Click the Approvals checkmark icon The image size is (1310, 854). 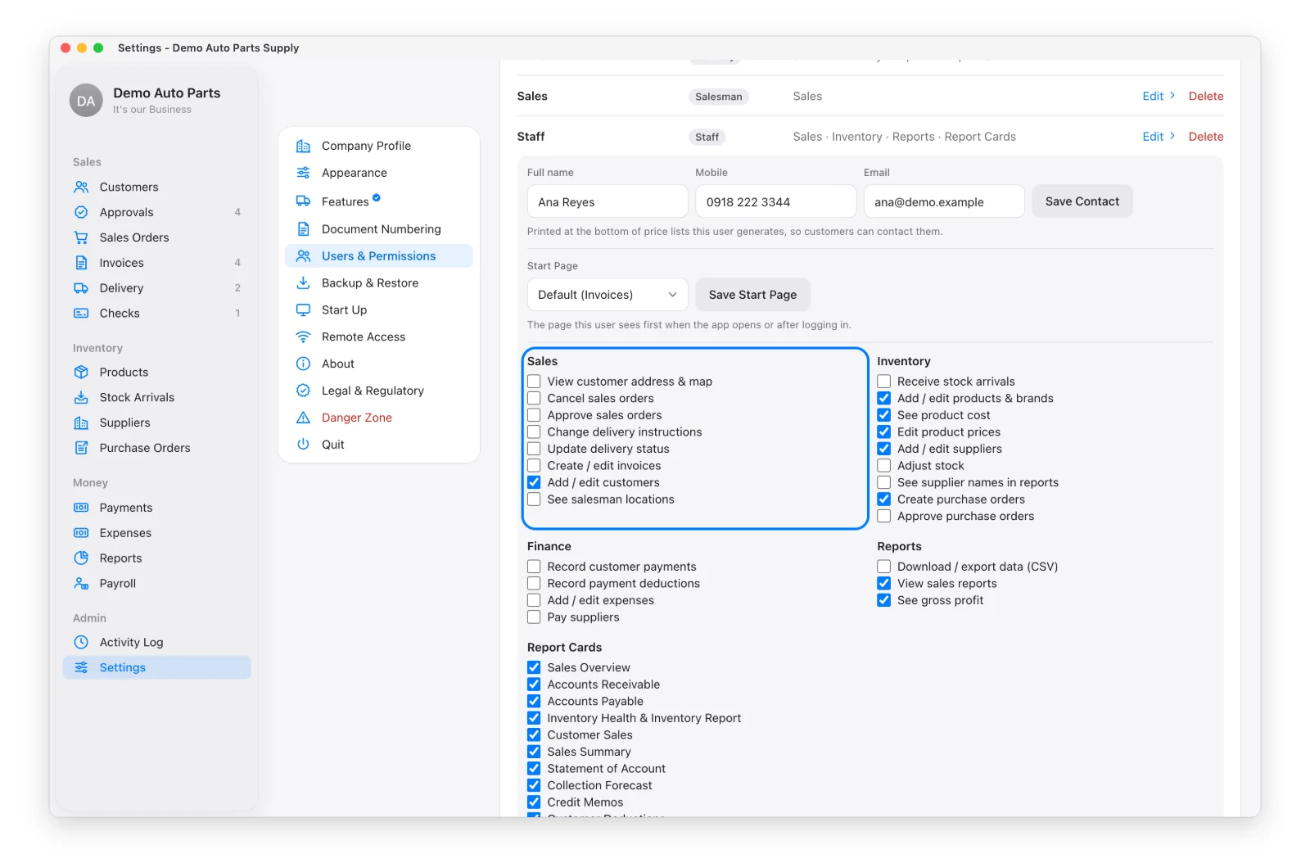81,212
